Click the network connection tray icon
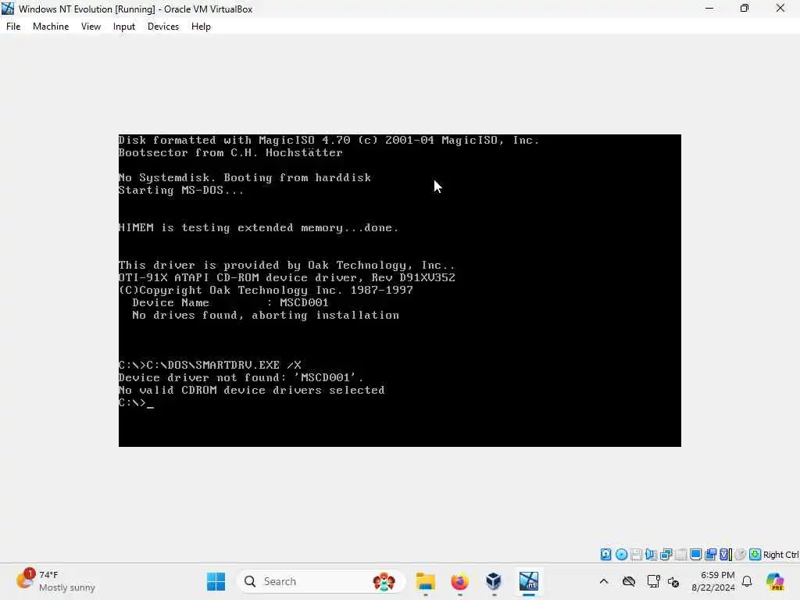 (653, 581)
